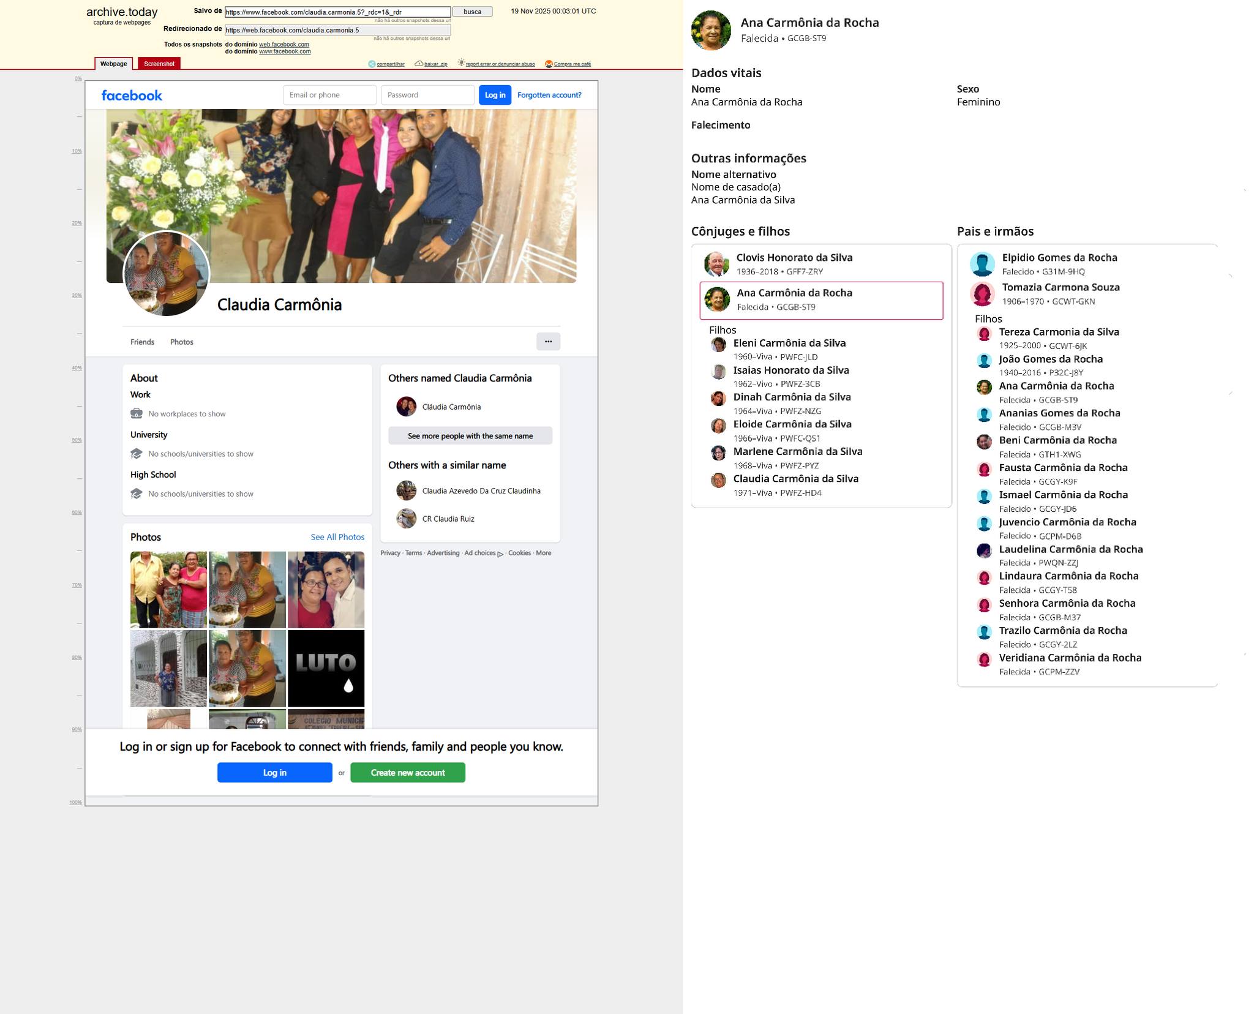Click the Email or phone field
Screen dimensions: 1254x1014
click(329, 95)
